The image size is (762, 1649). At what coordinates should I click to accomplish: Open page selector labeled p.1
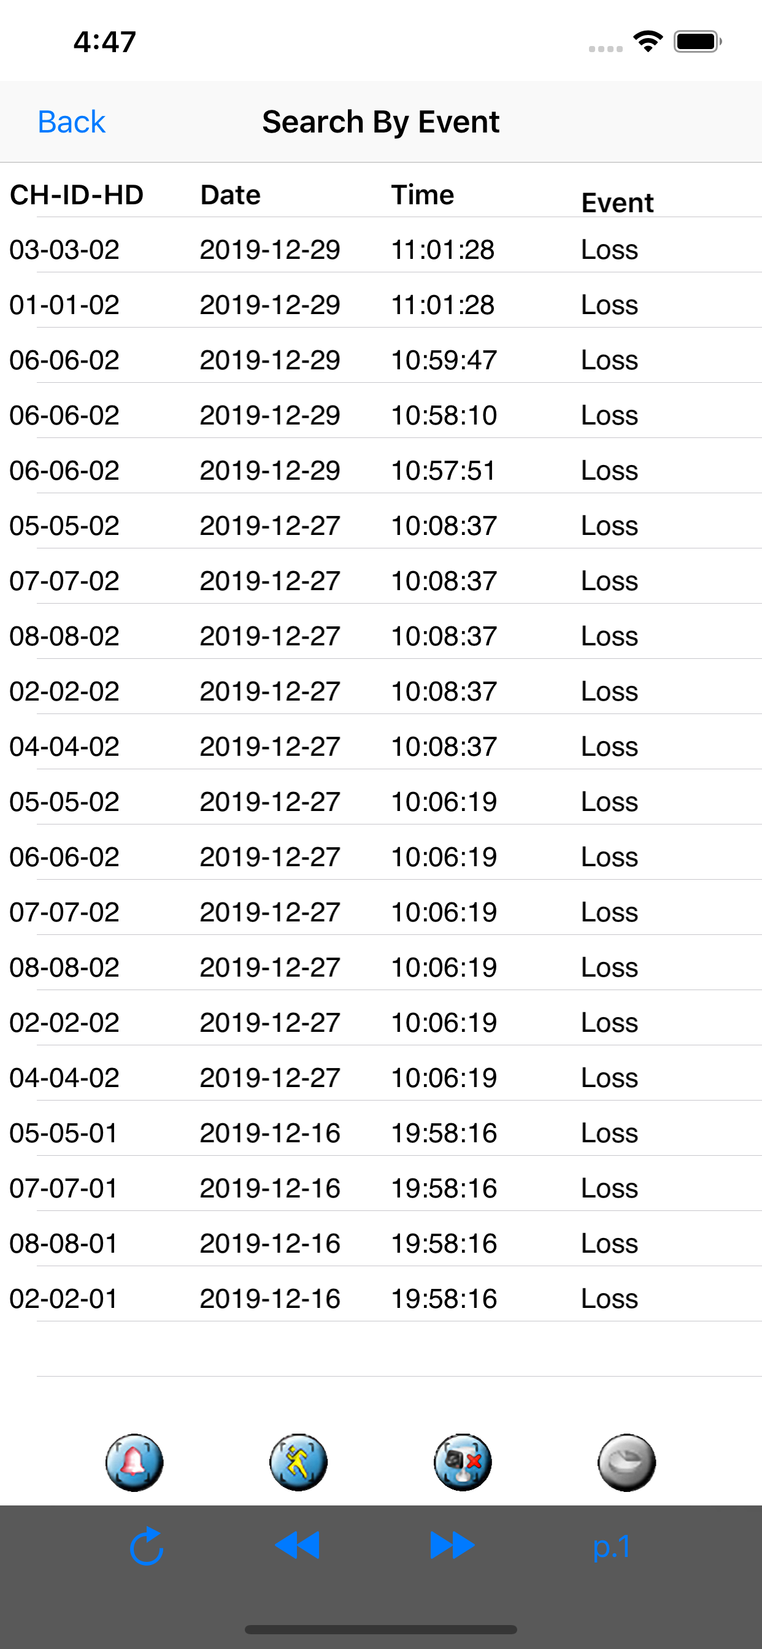pyautogui.click(x=613, y=1546)
